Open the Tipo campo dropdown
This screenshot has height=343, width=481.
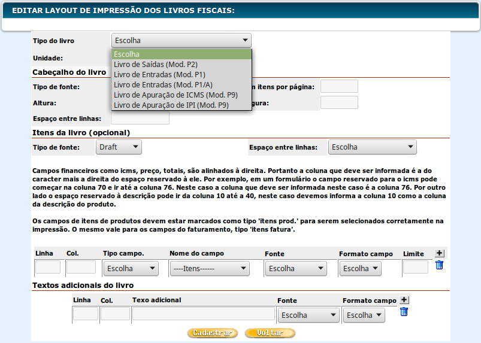[131, 268]
